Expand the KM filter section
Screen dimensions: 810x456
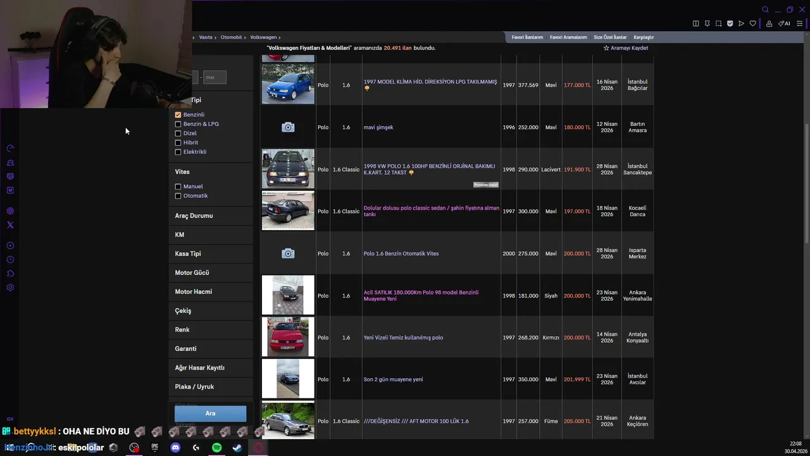(x=211, y=235)
